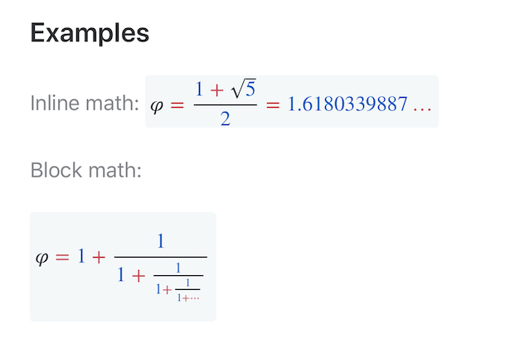Click the Examples heading

[x=90, y=34]
